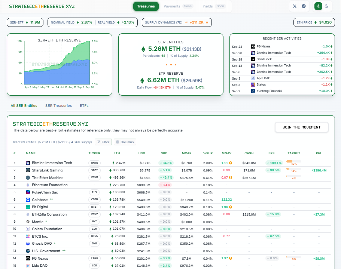The image size is (341, 269).
Task: Open the X (Twitter) social link icon
Action: pos(295,6)
